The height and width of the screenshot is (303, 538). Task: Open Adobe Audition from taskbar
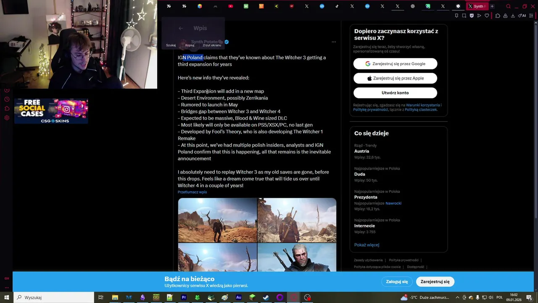pyautogui.click(x=239, y=298)
